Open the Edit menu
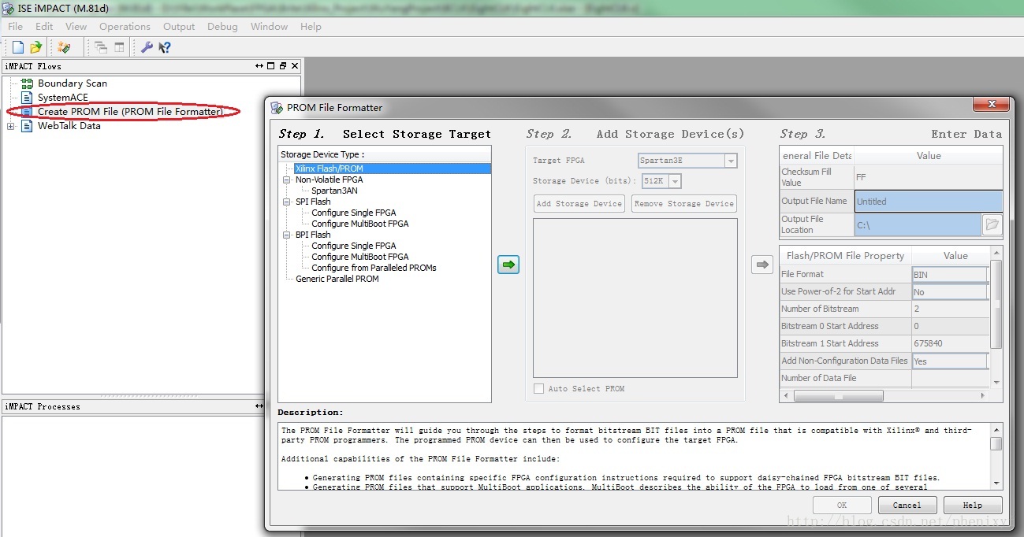This screenshot has height=537, width=1024. click(x=44, y=26)
